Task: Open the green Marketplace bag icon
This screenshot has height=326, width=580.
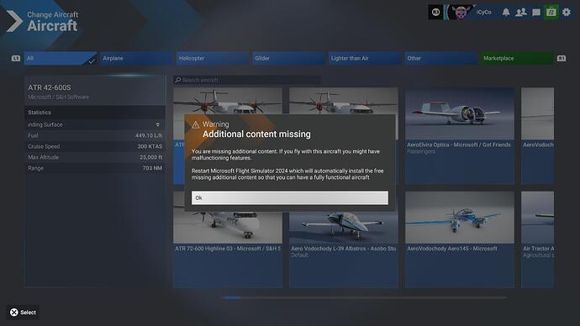Action: 551,13
